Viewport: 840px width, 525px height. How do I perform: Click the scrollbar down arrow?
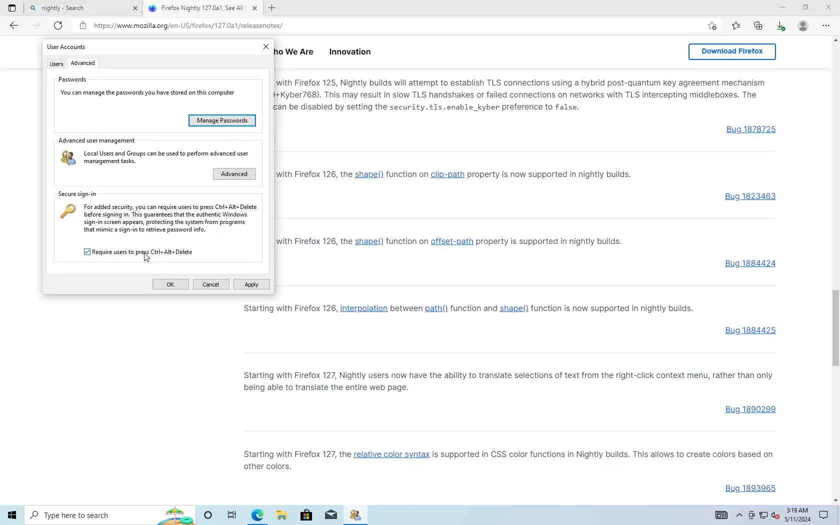tap(835, 500)
